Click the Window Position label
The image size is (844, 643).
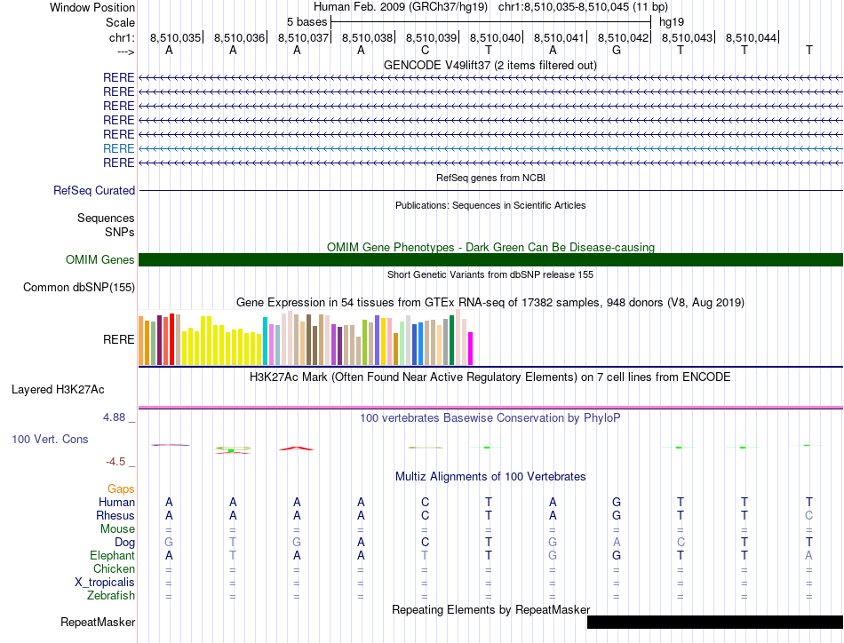pyautogui.click(x=92, y=8)
